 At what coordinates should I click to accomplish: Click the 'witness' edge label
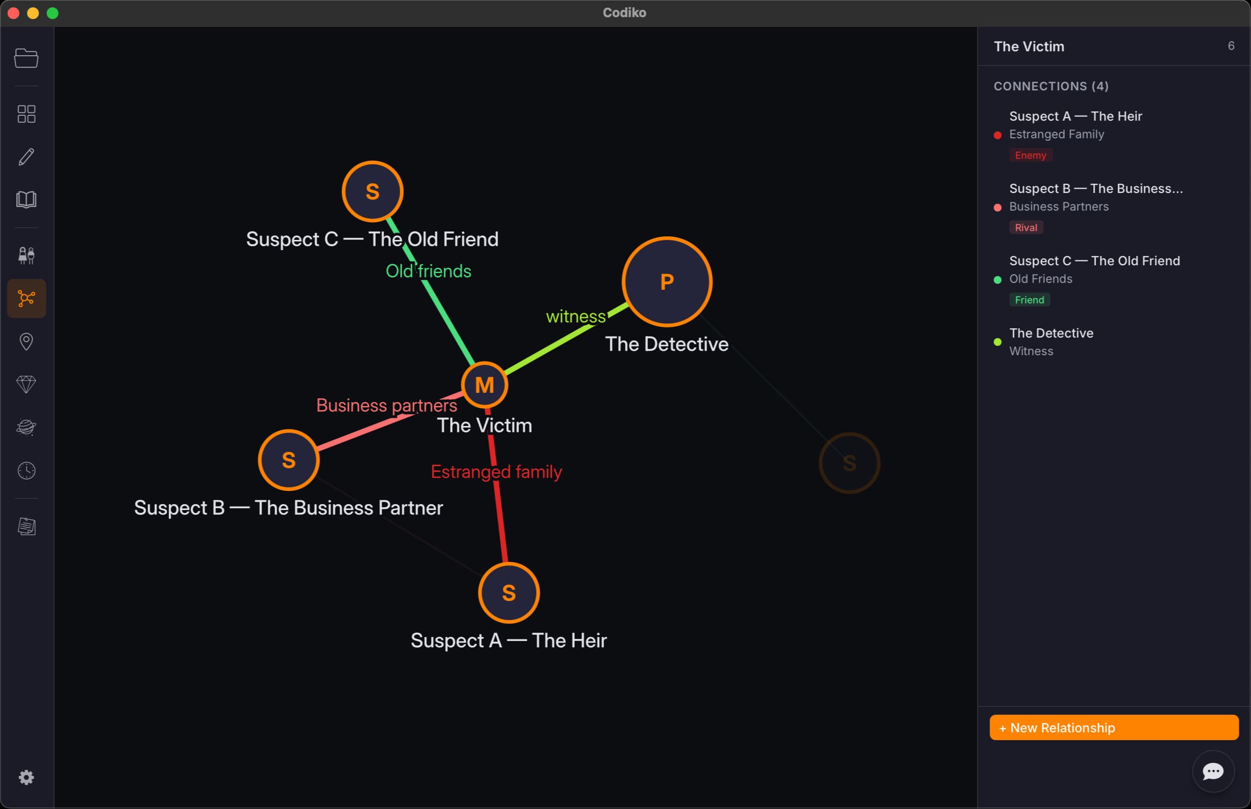pyautogui.click(x=576, y=316)
